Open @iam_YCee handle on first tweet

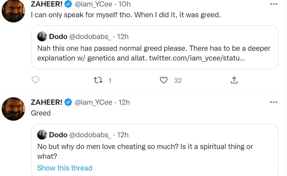pyautogui.click(x=93, y=4)
